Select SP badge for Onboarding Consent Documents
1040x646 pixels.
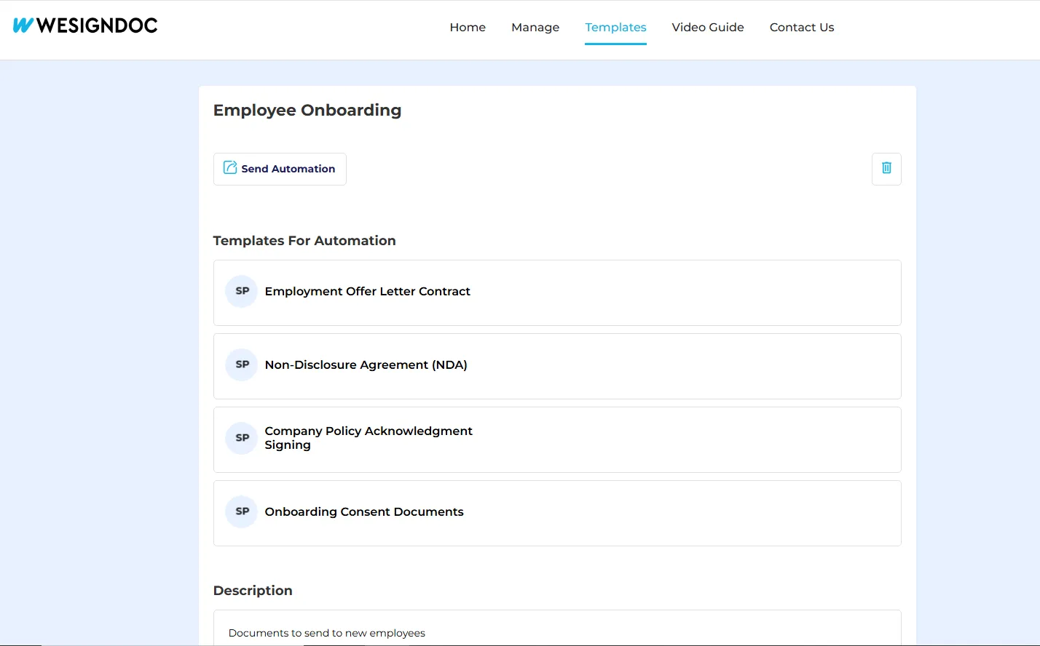pyautogui.click(x=242, y=511)
